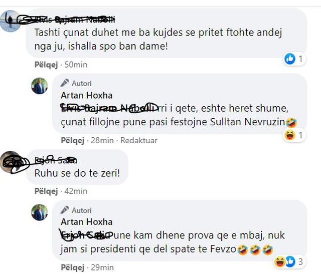Click the Autori pen icon in the first reply

click(x=65, y=83)
